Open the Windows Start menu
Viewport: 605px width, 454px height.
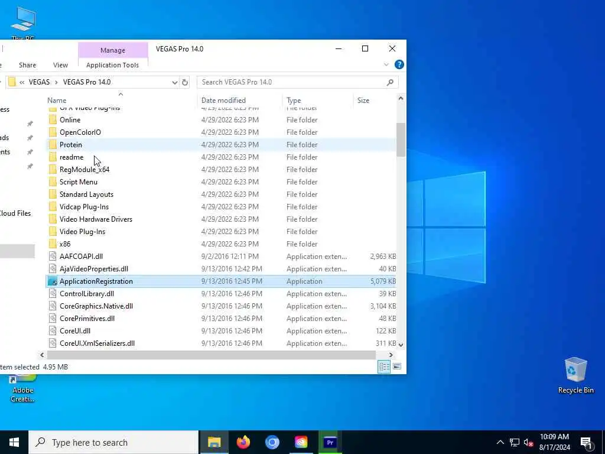click(14, 442)
